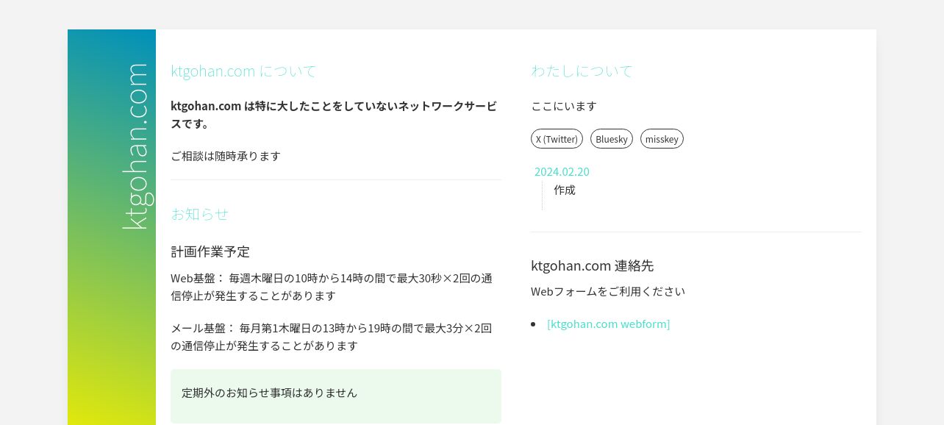This screenshot has width=944, height=425.
Task: Click the 'Webフォームをご利用ください' text
Action: (x=608, y=291)
